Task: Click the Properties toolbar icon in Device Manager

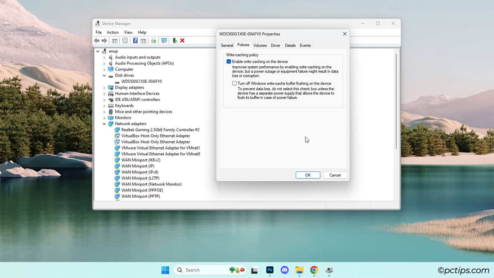Action: 125,40
